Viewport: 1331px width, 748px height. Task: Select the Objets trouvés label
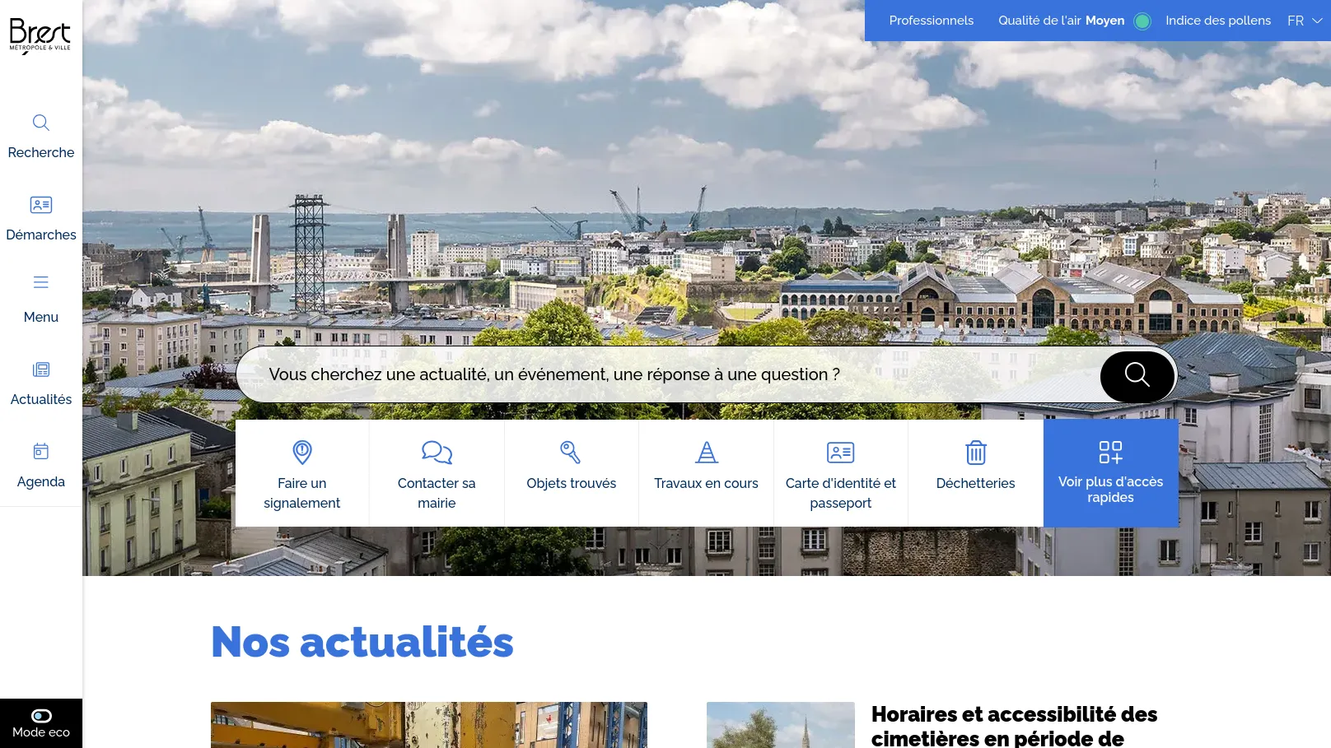[x=572, y=483]
